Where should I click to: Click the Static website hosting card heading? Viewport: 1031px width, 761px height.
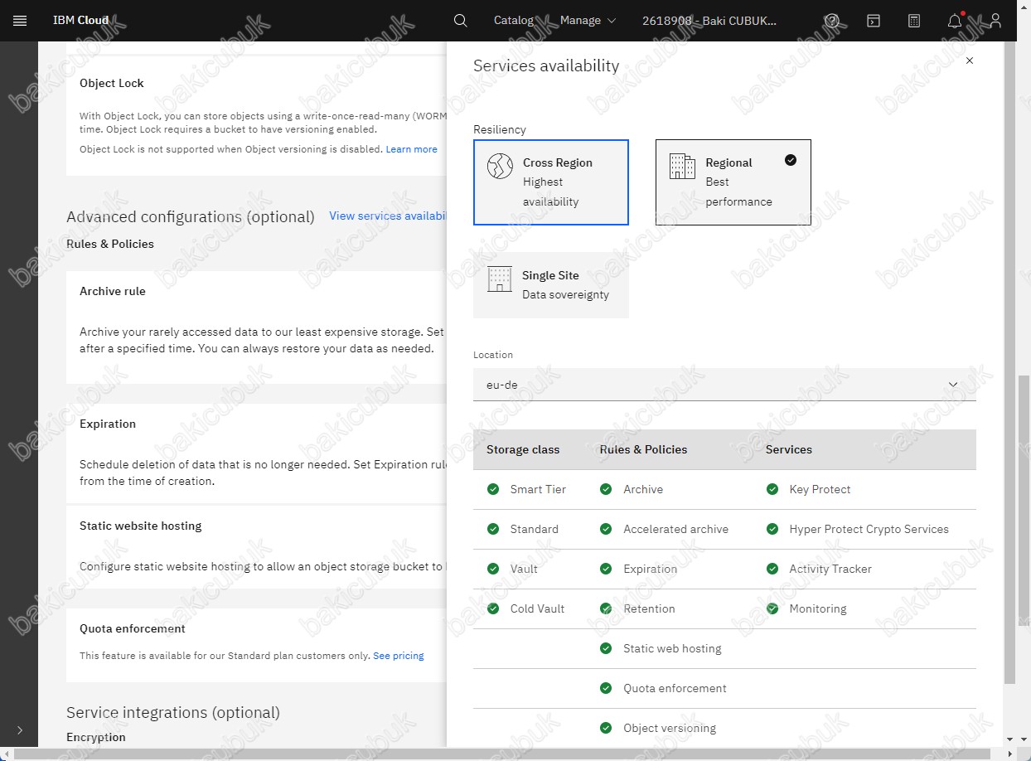(141, 526)
